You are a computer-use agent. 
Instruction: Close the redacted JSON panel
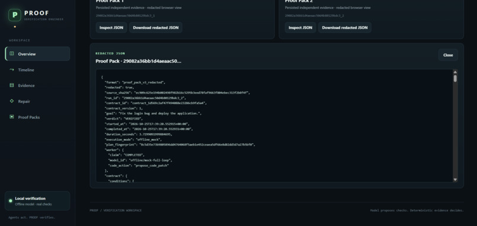click(x=448, y=55)
